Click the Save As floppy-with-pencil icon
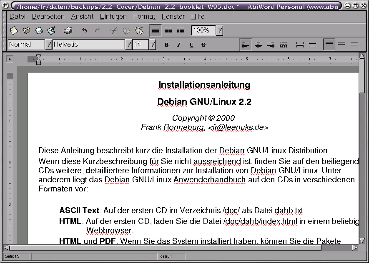 (51, 30)
